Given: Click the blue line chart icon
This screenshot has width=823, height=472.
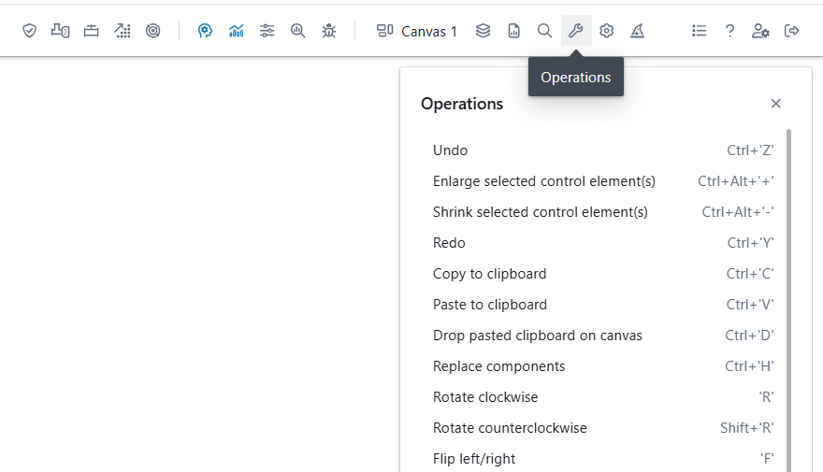Looking at the screenshot, I should 237,31.
